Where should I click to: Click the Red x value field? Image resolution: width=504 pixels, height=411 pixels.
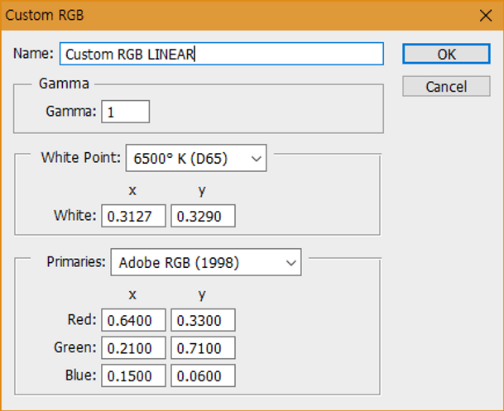(x=133, y=320)
